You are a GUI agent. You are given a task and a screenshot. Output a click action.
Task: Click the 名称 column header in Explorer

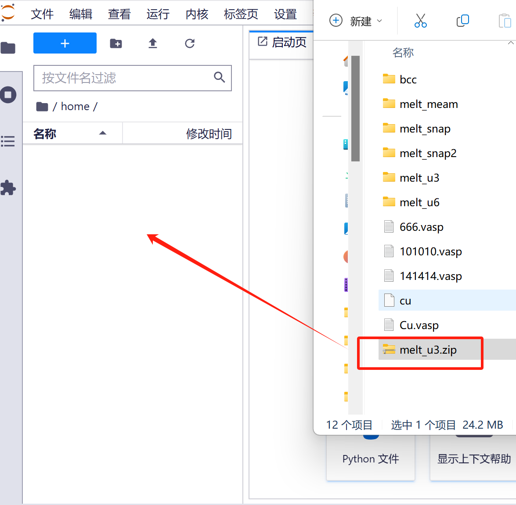pyautogui.click(x=403, y=53)
